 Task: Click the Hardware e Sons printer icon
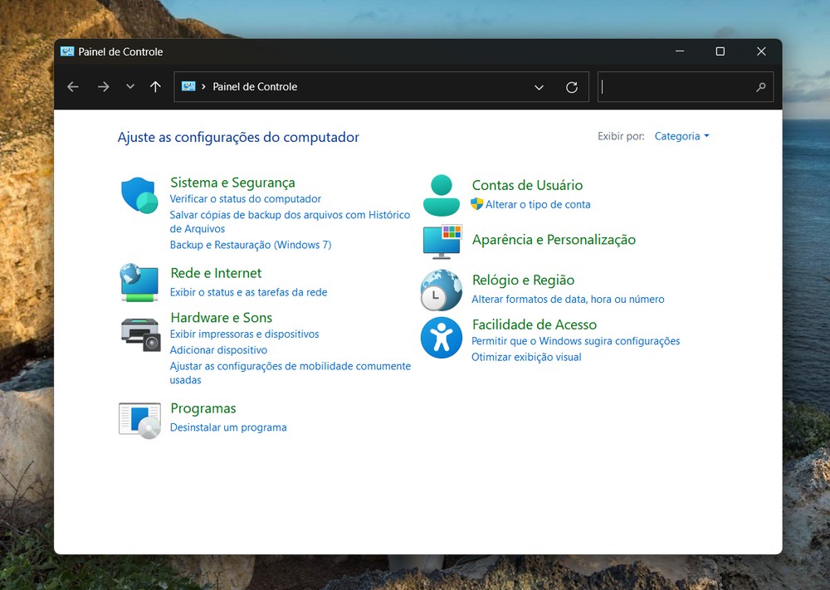(140, 333)
